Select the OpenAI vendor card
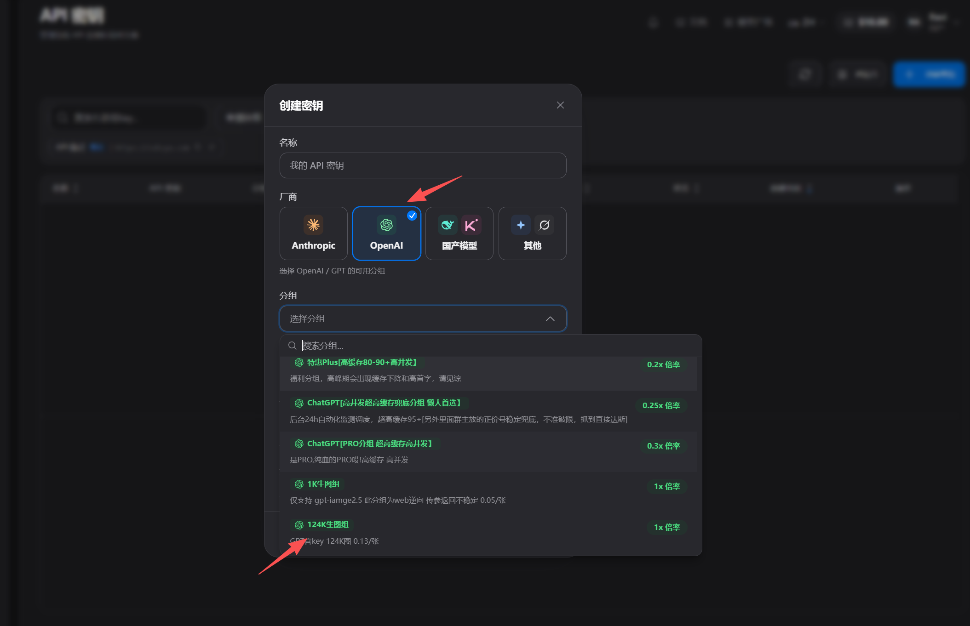970x626 pixels. point(386,233)
